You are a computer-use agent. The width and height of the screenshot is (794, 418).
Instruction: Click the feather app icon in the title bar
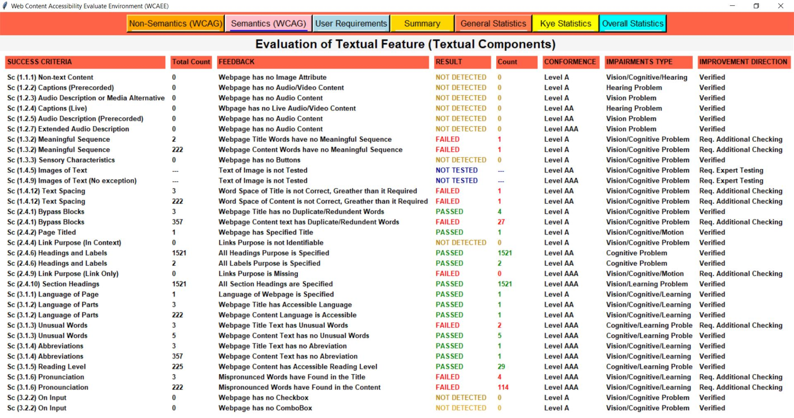click(5, 6)
